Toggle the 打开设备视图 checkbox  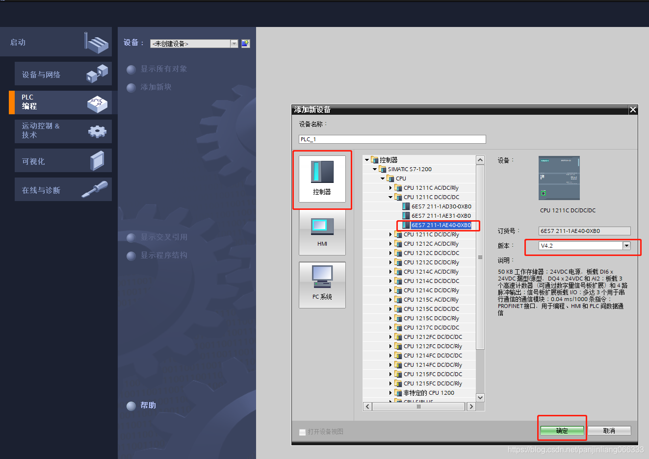tap(302, 432)
